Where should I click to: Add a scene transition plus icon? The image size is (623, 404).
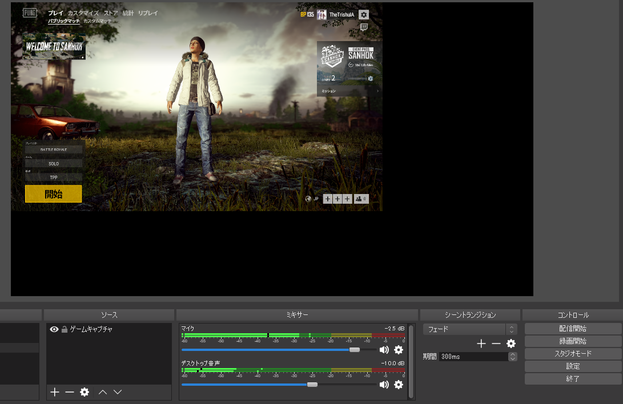pos(481,344)
